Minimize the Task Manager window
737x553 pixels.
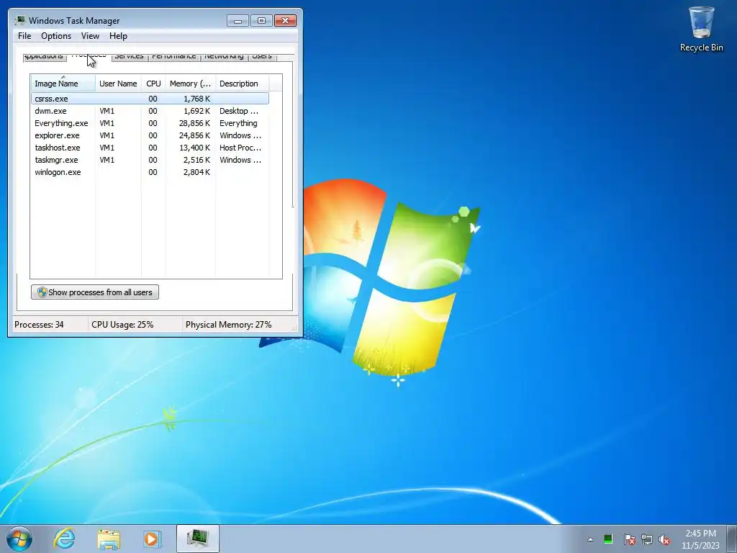tap(238, 21)
